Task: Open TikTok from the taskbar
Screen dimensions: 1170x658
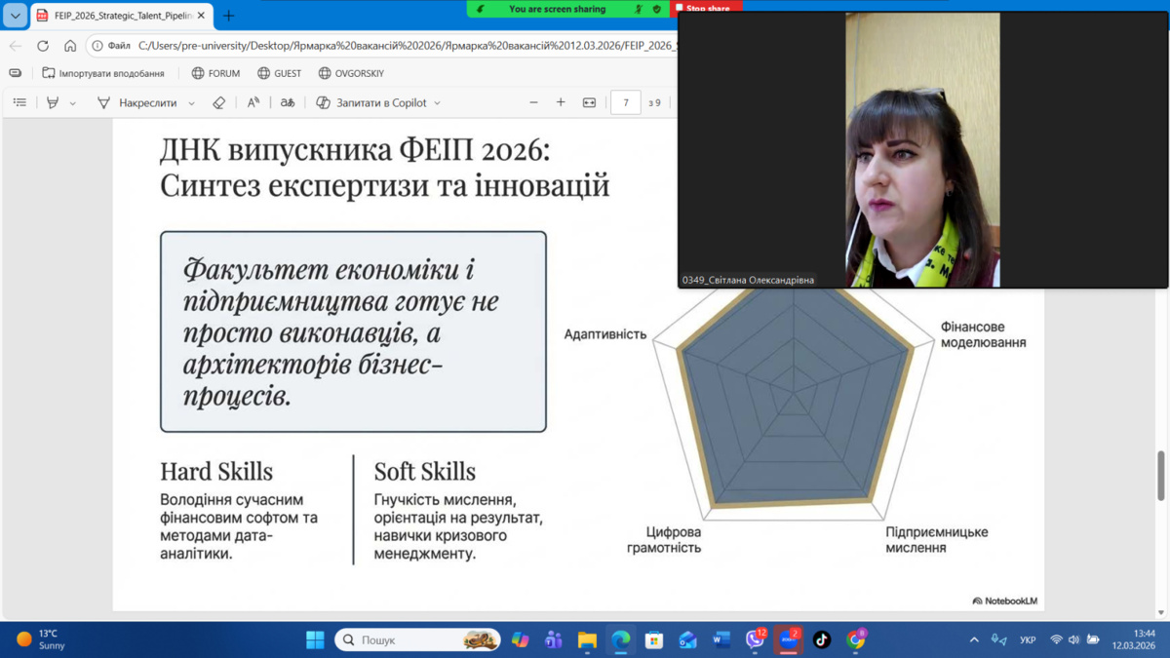Action: tap(822, 639)
